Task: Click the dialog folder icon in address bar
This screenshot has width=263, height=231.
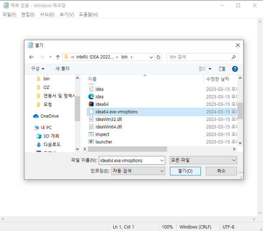Action: pyautogui.click(x=66, y=57)
